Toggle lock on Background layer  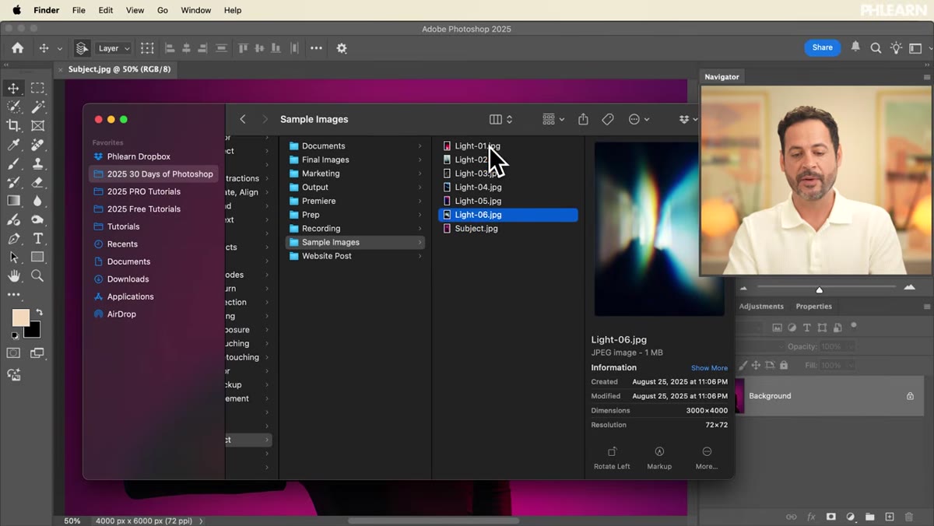click(910, 396)
